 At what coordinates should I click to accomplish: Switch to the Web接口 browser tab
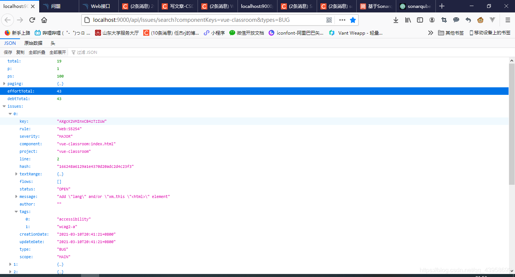[99, 6]
